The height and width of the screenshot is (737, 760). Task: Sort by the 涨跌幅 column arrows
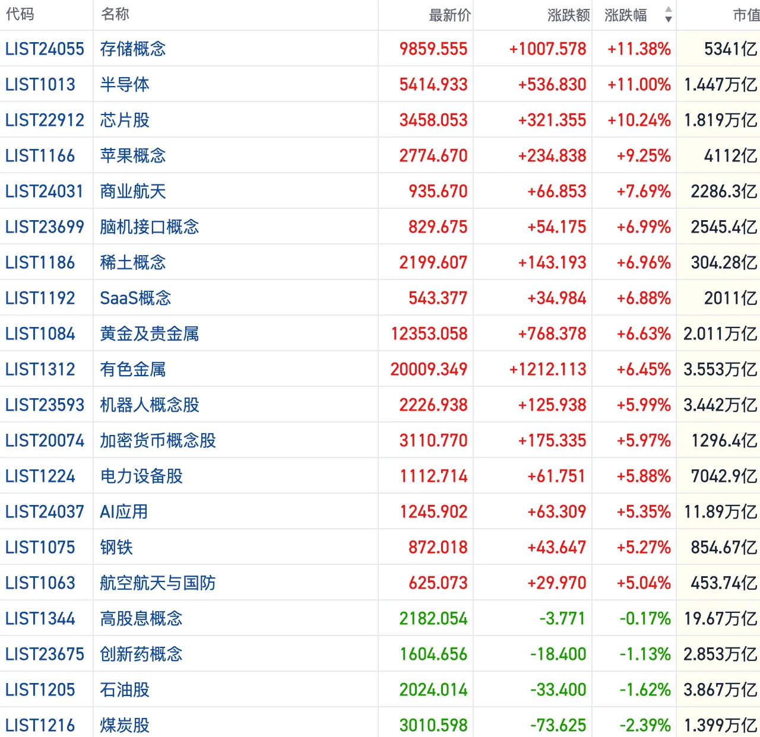click(668, 15)
